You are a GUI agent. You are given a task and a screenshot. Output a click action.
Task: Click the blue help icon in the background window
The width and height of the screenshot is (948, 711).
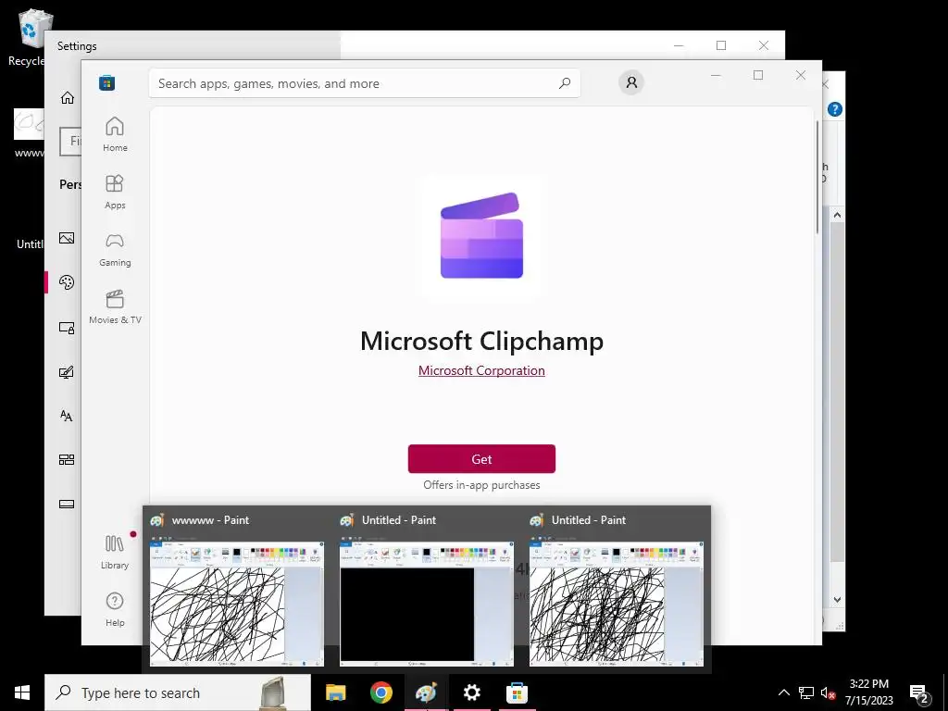click(x=835, y=109)
